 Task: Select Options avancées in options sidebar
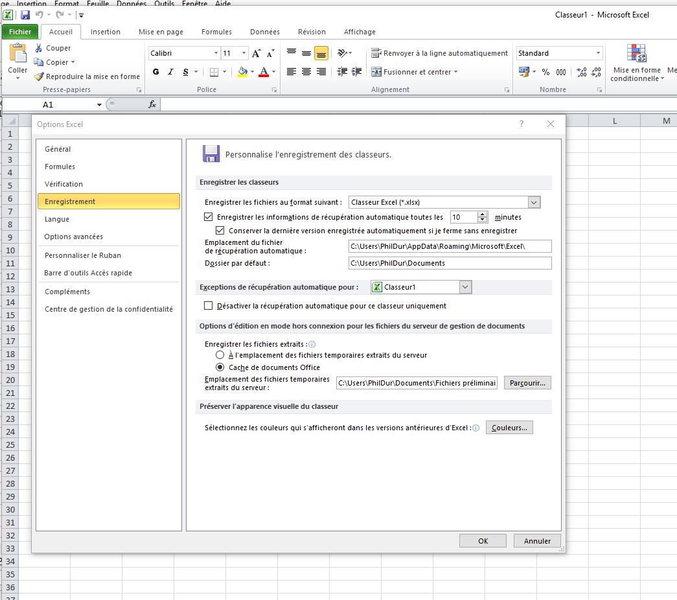[x=73, y=237]
